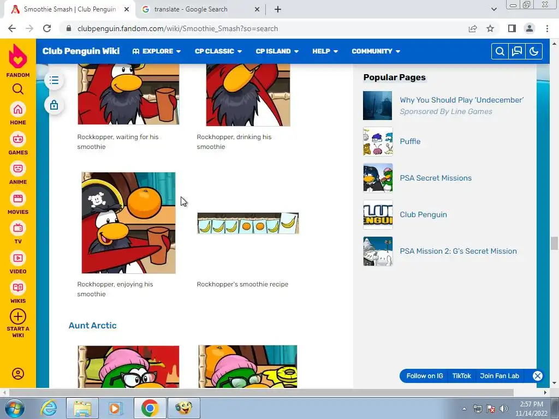The image size is (559, 419).
Task: Open the Wikis section icon
Action: click(x=18, y=288)
